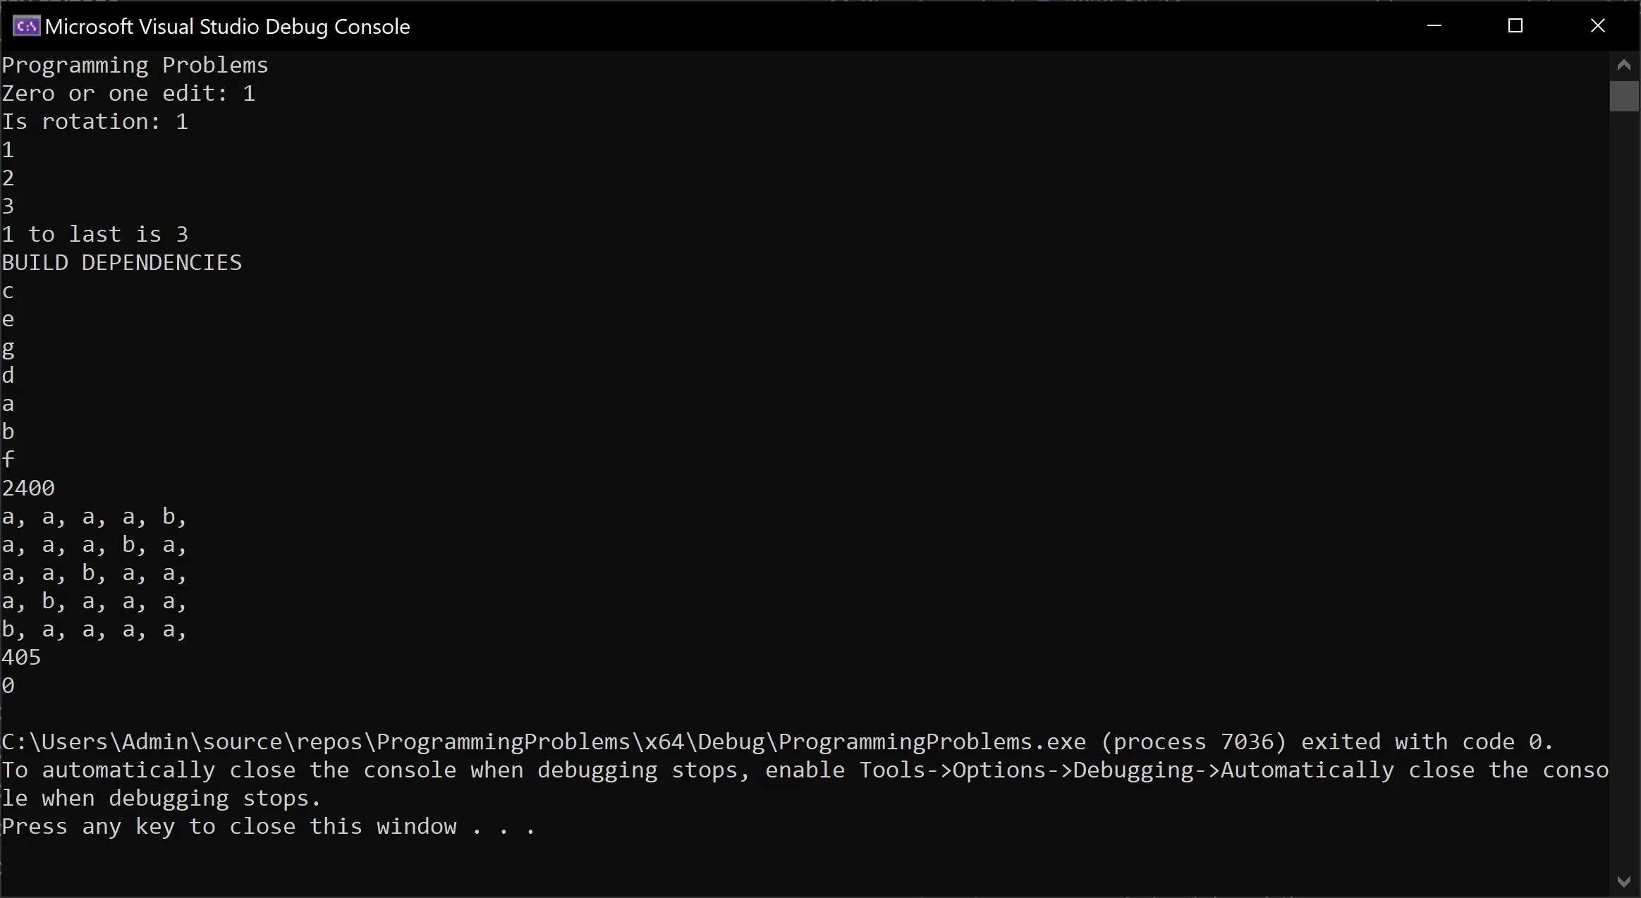Minimize the Debug Console window
This screenshot has height=898, width=1641.
[1434, 26]
